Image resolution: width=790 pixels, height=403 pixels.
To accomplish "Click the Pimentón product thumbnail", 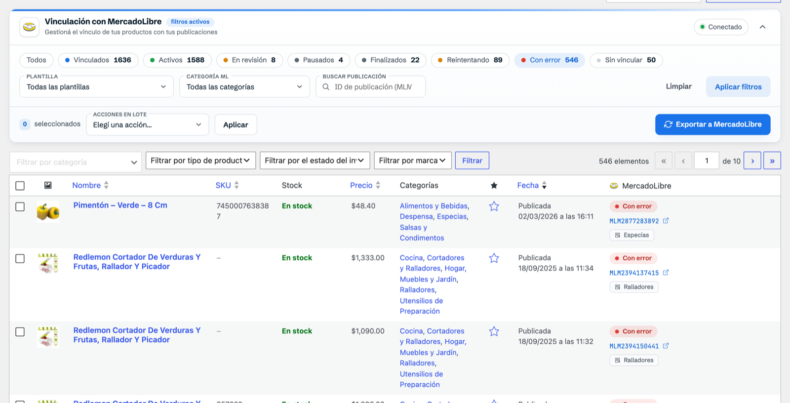I will pos(48,212).
